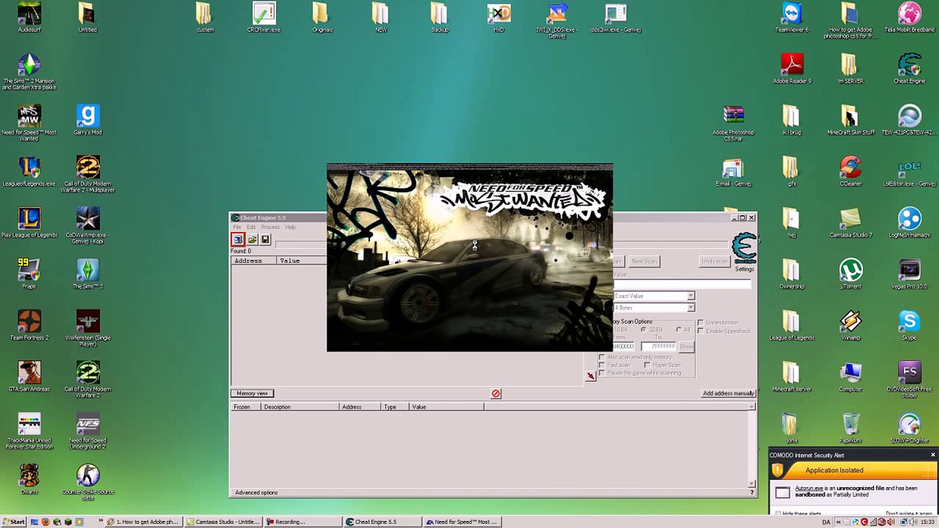Toggle the Unrandomizer checkbox
This screenshot has height=528, width=939.
701,322
